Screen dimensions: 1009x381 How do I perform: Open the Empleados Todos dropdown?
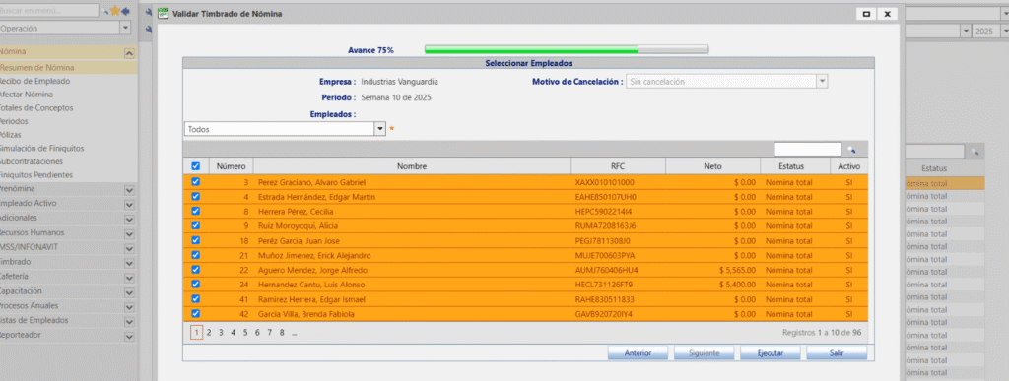point(379,129)
